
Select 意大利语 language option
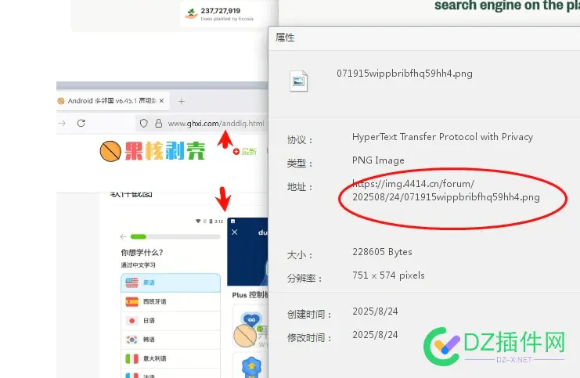[171, 358]
